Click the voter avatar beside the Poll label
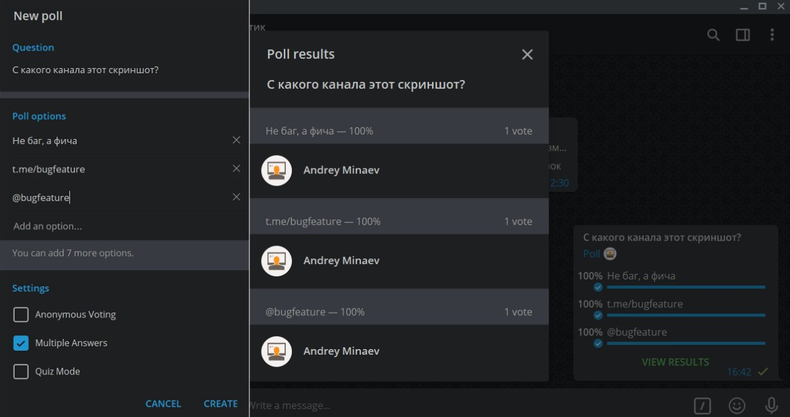This screenshot has height=417, width=790. pyautogui.click(x=610, y=254)
